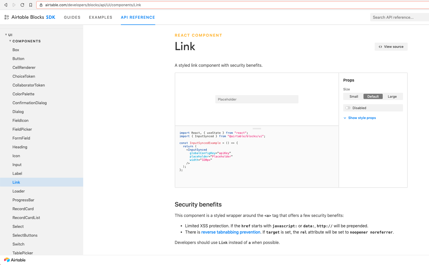Select the globalConfigKey line in code
Viewport: 429px width, 265px height.
[210, 153]
